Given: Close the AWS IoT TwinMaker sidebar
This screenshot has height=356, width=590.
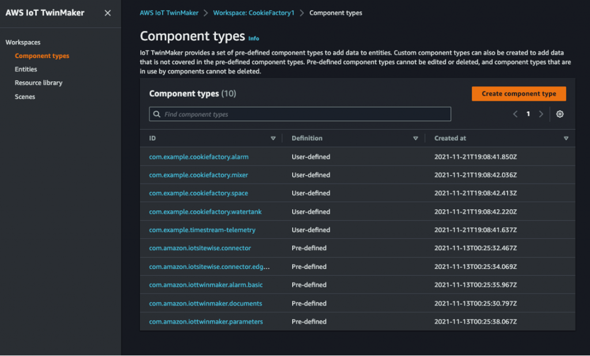Looking at the screenshot, I should tap(107, 12).
